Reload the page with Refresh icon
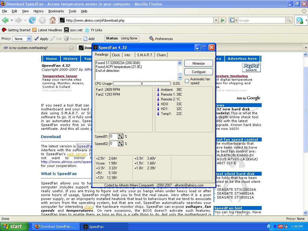 click(x=32, y=20)
